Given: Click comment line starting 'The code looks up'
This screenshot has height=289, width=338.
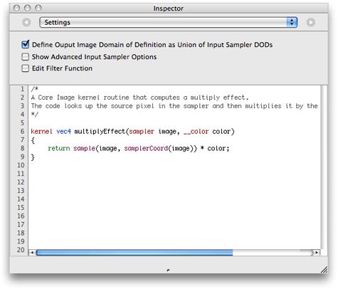Looking at the screenshot, I should click(x=174, y=106).
